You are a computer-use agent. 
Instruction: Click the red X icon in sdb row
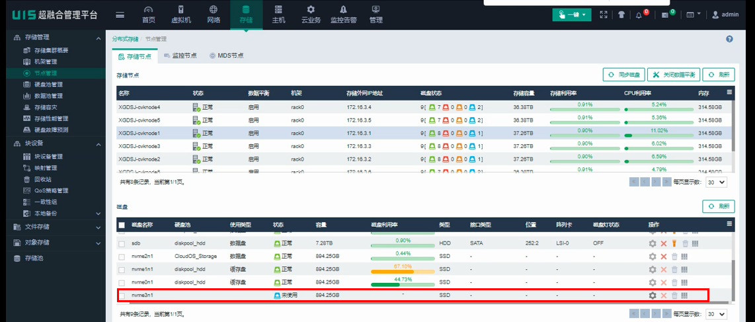pyautogui.click(x=664, y=243)
